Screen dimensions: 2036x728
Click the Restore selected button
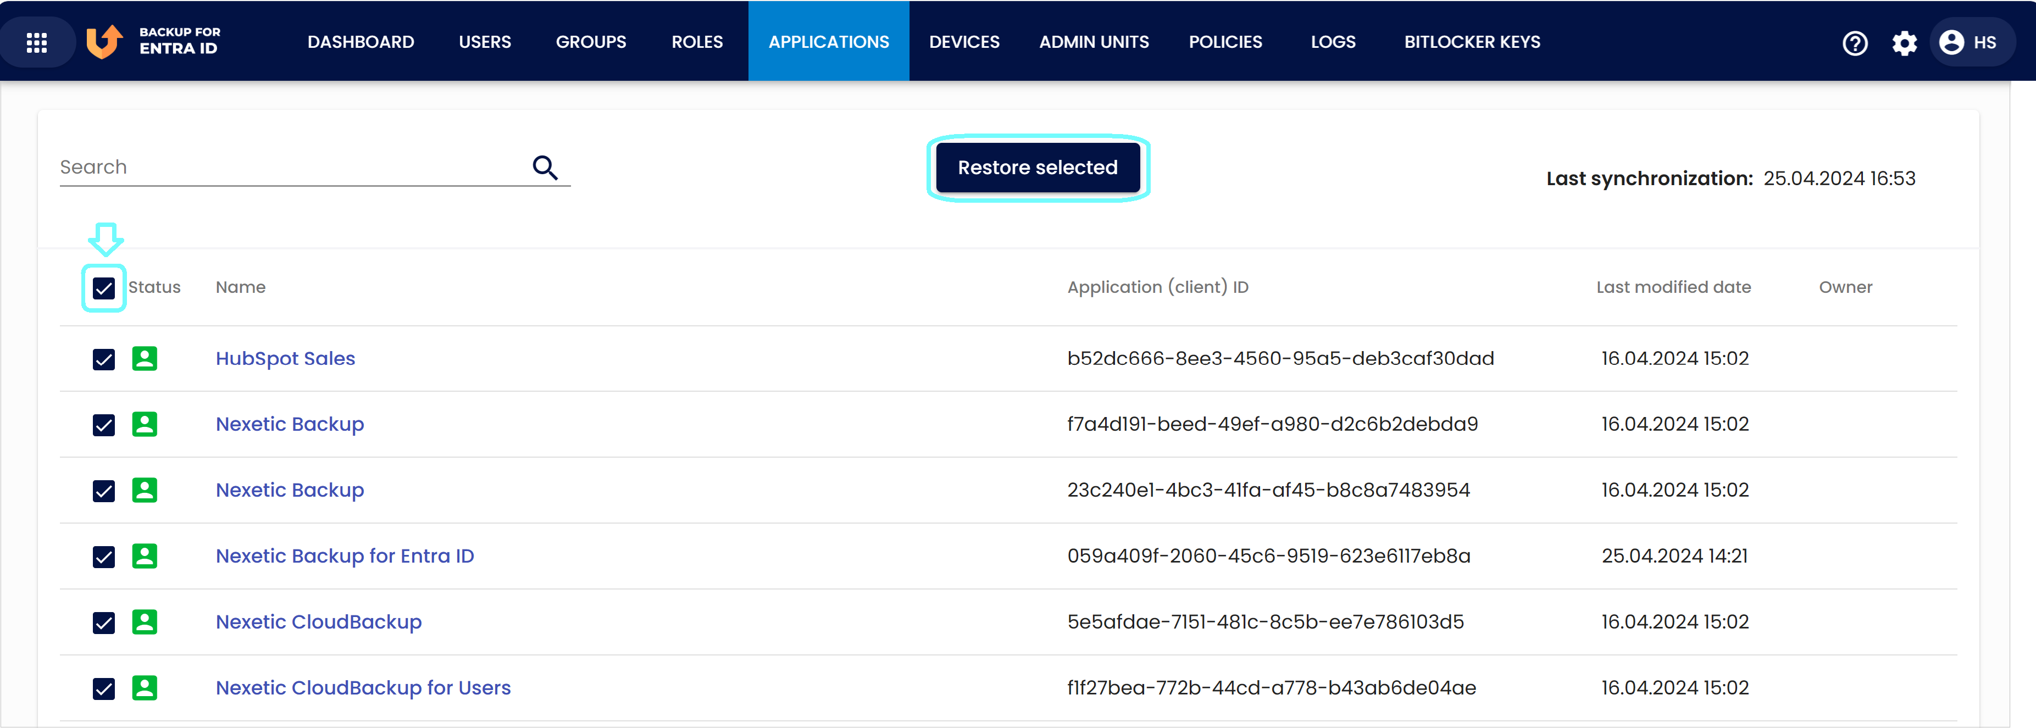[1038, 168]
